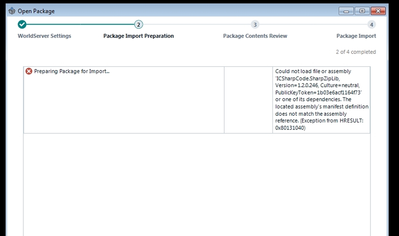Click the step 4 circle indicator
Image resolution: width=399 pixels, height=236 pixels.
[371, 24]
